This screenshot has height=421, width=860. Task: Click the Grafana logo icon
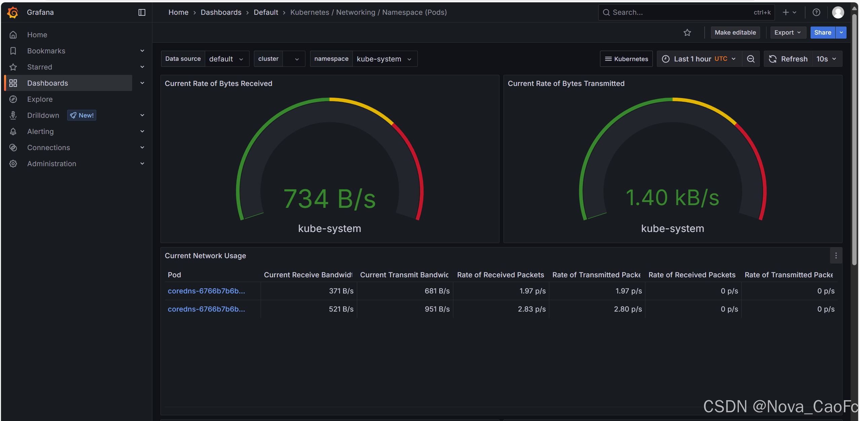click(13, 12)
